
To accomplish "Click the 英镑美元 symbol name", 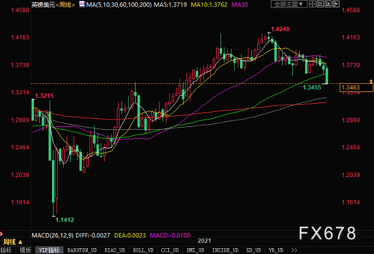I will [43, 5].
